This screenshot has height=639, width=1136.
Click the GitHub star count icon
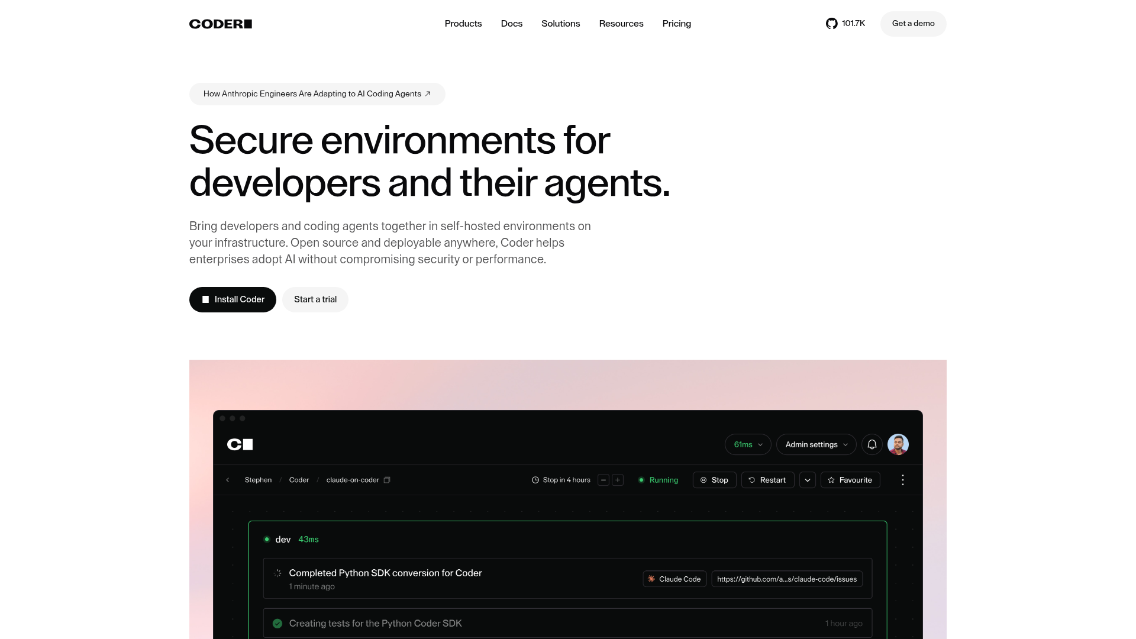click(x=831, y=24)
